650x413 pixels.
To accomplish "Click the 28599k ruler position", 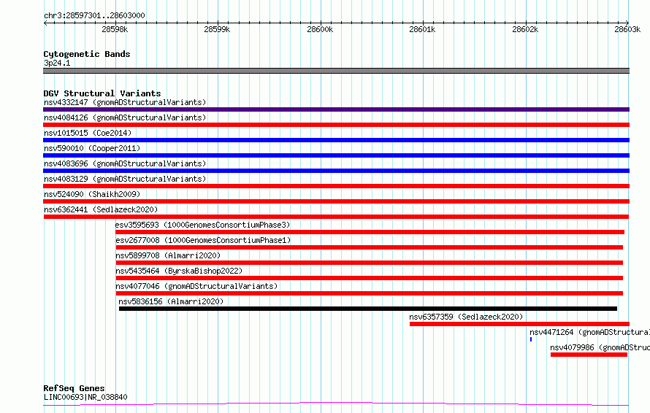I will tap(217, 29).
